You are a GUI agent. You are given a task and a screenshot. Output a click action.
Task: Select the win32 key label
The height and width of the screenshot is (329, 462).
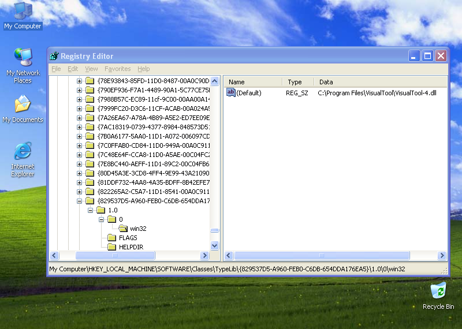138,229
